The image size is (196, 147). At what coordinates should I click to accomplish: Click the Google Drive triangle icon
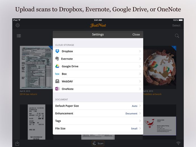pyautogui.click(x=57, y=66)
